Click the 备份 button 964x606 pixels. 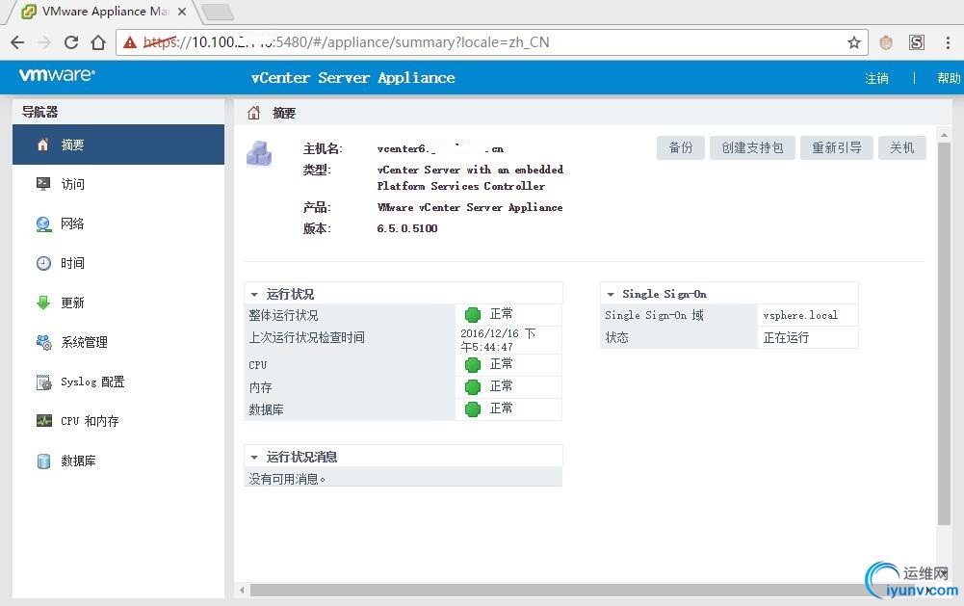(680, 147)
